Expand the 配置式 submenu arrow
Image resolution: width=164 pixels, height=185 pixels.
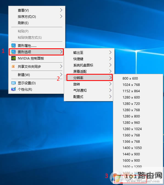tap(110, 97)
